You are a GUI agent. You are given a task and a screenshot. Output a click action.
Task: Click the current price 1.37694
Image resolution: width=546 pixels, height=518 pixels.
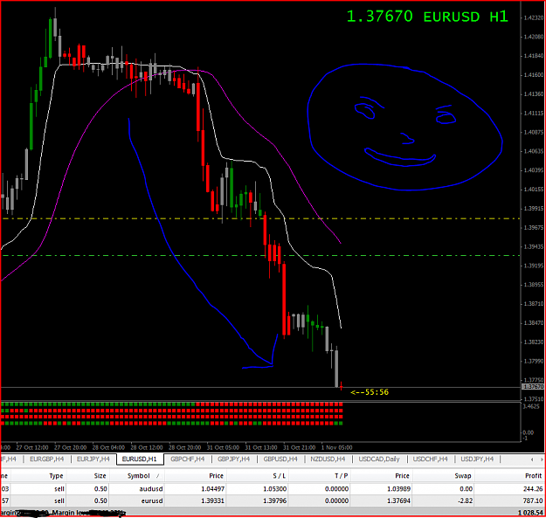398,501
